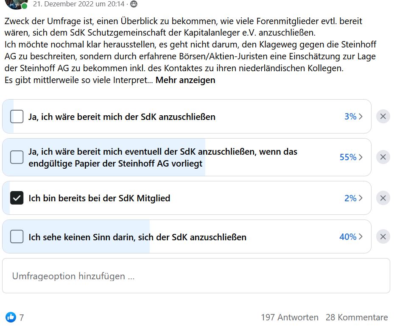Uncheck 'Ich bin bereits bei der SdK Mitglied'
Image resolution: width=397 pixels, height=328 pixels.
[17, 197]
